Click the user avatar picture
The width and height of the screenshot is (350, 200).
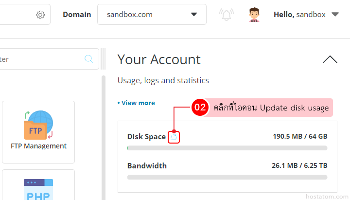pos(254,15)
